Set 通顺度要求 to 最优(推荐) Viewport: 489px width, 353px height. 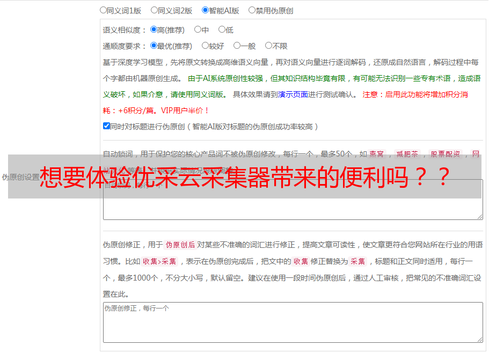pyautogui.click(x=154, y=46)
